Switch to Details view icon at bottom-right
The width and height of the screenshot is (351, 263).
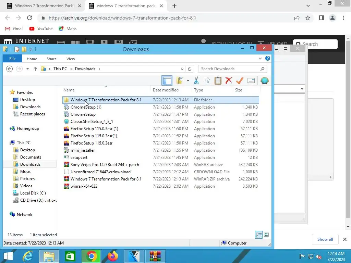pyautogui.click(x=259, y=235)
